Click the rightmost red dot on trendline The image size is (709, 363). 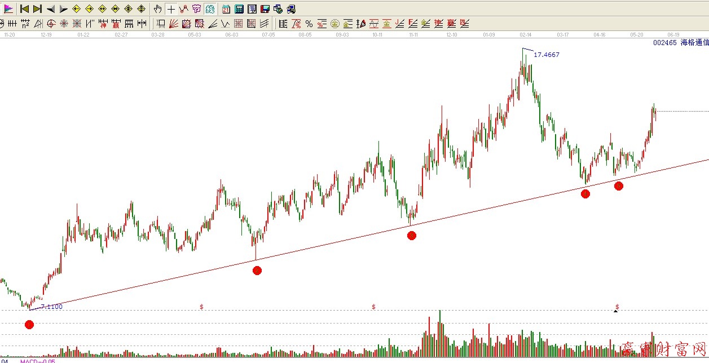[619, 185]
